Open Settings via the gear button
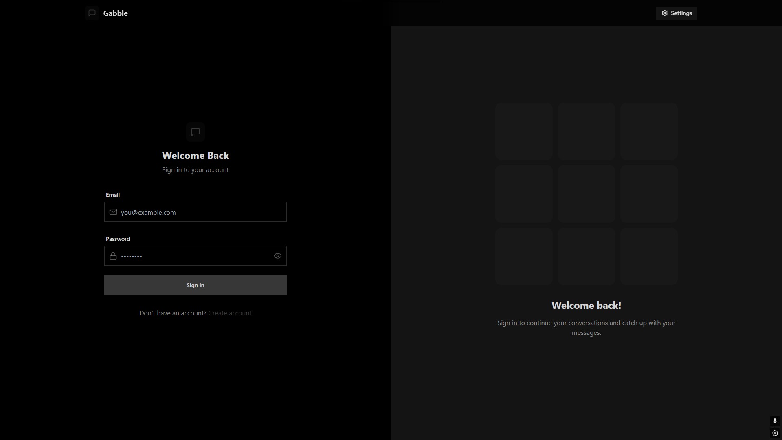 click(677, 13)
